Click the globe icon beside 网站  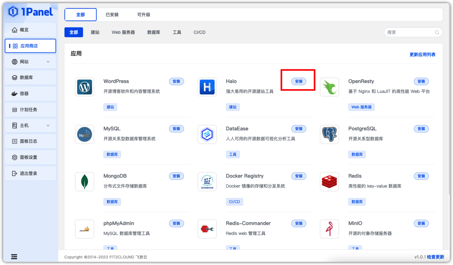click(x=15, y=62)
